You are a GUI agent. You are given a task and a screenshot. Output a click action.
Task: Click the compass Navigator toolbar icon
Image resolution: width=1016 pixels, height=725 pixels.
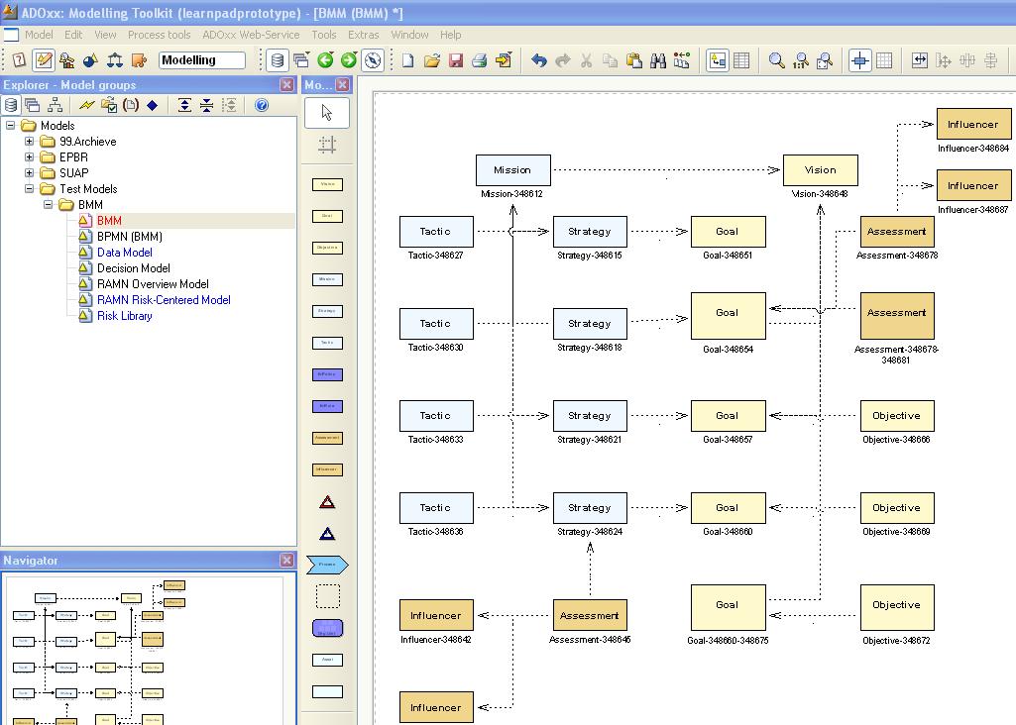tap(373, 60)
